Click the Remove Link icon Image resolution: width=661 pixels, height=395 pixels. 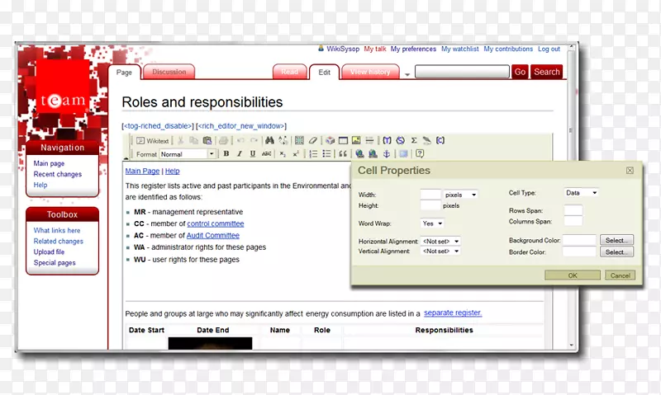pyautogui.click(x=373, y=154)
